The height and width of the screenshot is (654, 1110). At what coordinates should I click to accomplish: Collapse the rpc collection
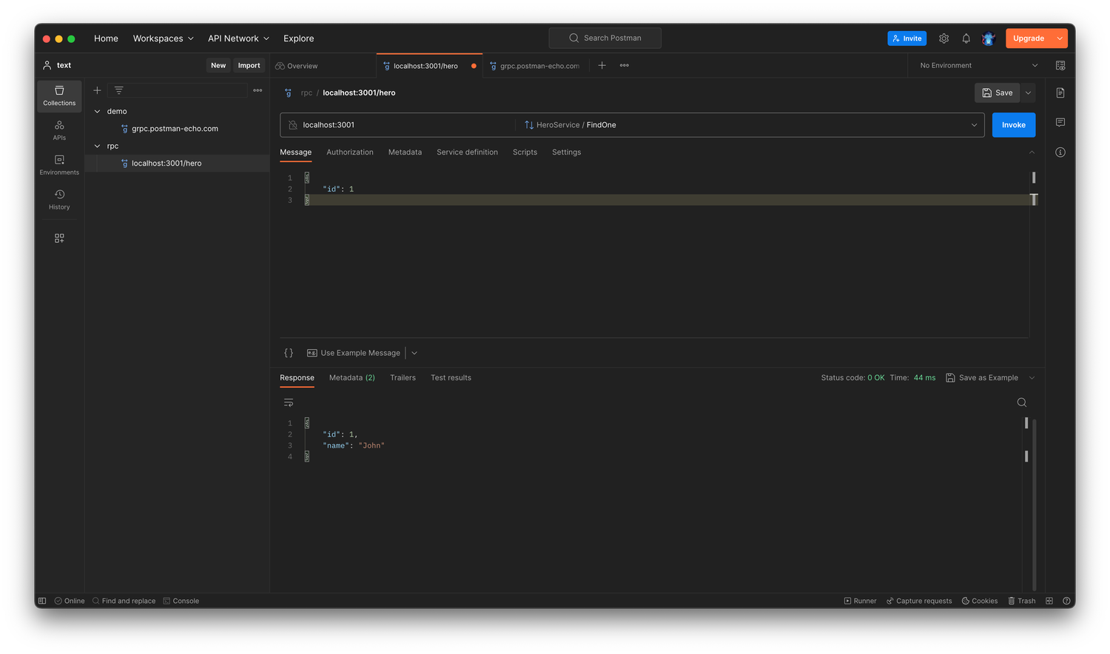pyautogui.click(x=97, y=146)
